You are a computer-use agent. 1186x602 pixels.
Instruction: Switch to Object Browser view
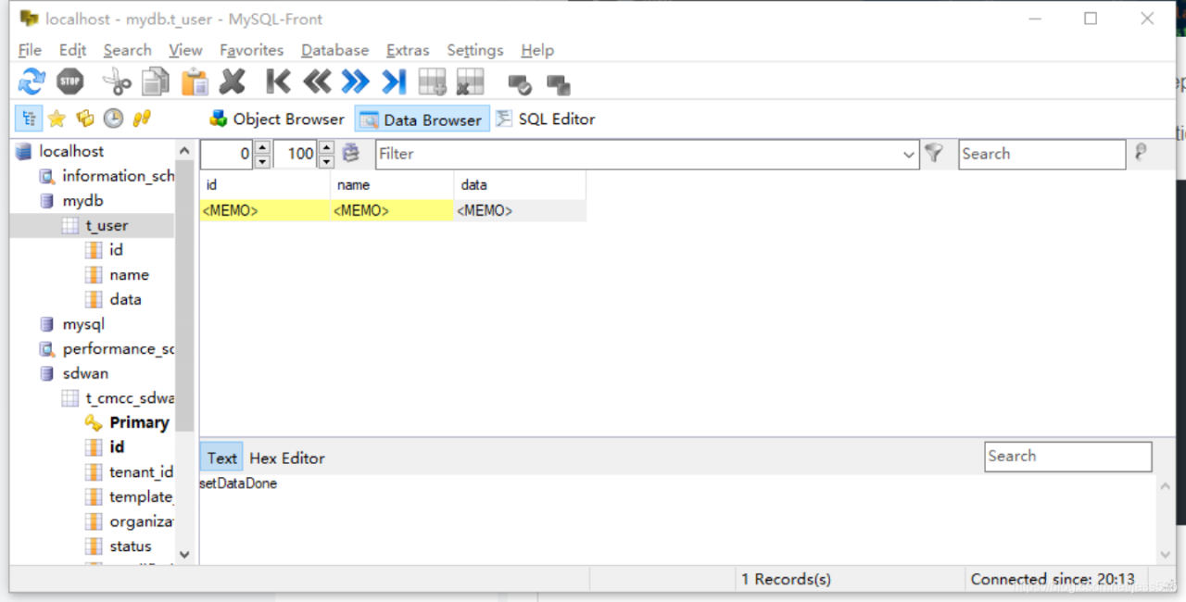coord(277,119)
